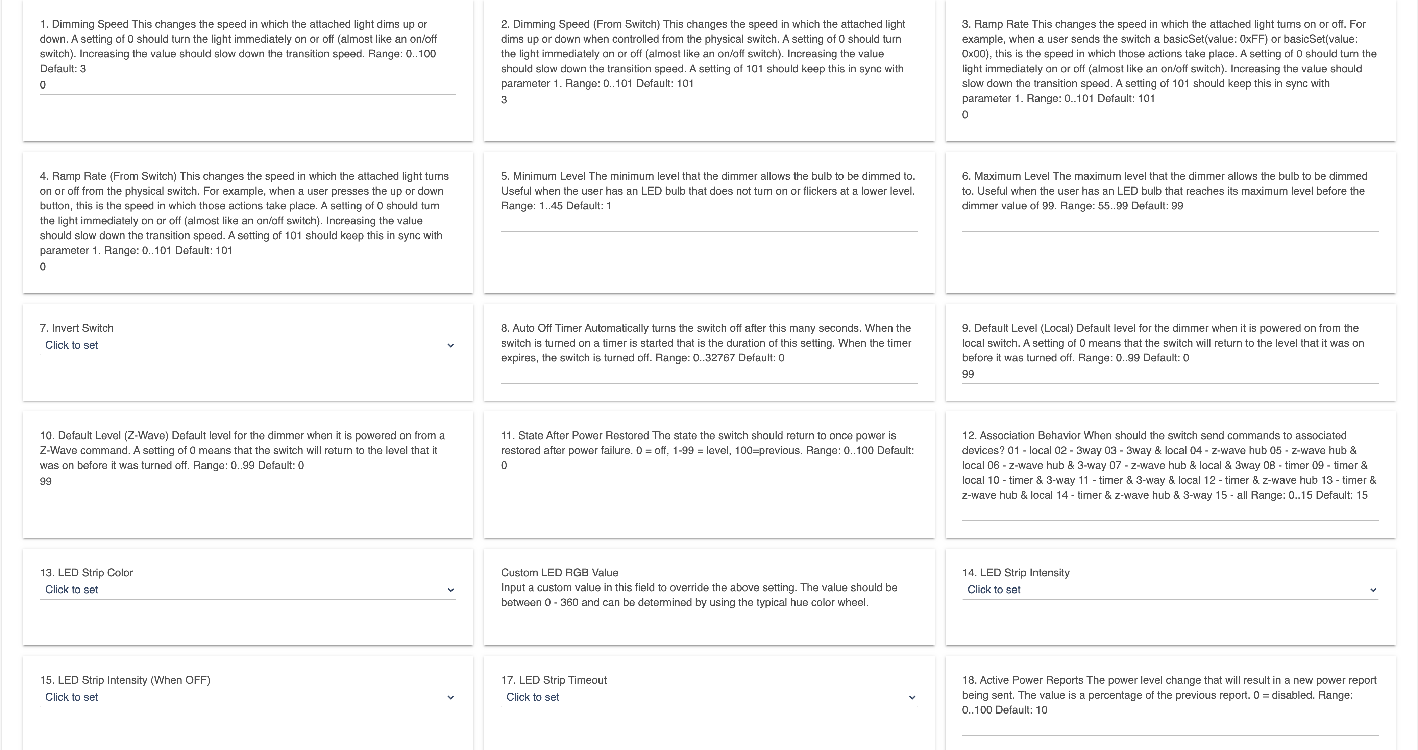Screen dimensions: 1418x750
Task: Focus the Minimum Level input field
Action: point(709,223)
